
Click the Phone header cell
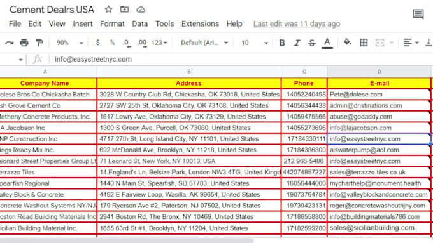(304, 83)
